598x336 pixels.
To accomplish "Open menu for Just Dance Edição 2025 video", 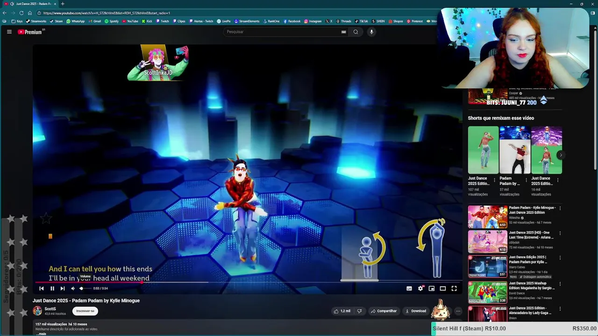I will pyautogui.click(x=560, y=258).
